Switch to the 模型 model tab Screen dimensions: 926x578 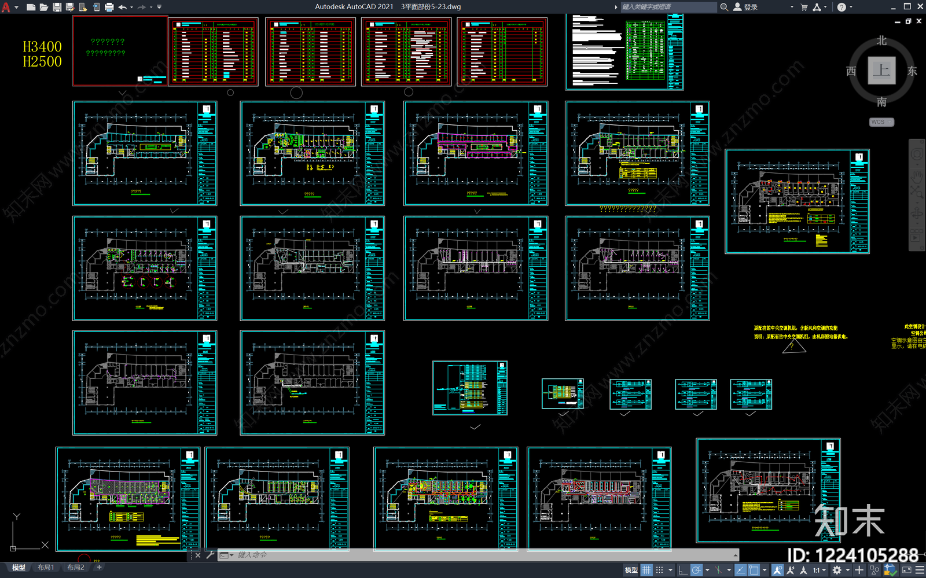(x=19, y=568)
